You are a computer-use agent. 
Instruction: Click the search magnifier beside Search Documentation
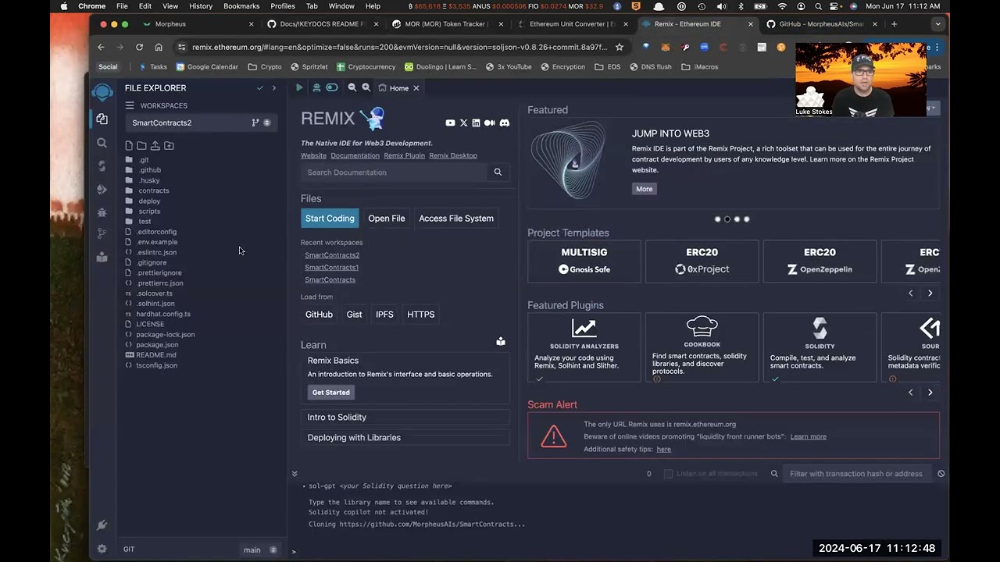pos(498,172)
